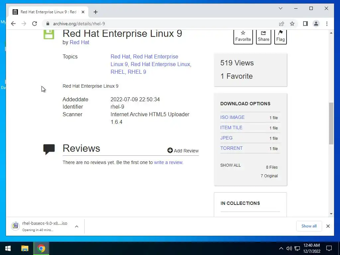This screenshot has height=255, width=340.
Task: Show all download files
Action: pos(230,165)
